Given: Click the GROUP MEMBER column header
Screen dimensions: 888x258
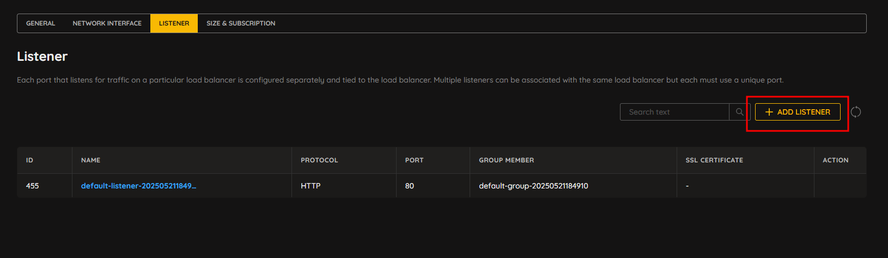Looking at the screenshot, I should click(x=506, y=160).
